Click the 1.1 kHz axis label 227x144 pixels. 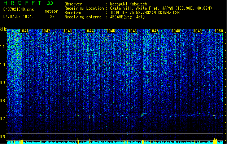point(3,47)
